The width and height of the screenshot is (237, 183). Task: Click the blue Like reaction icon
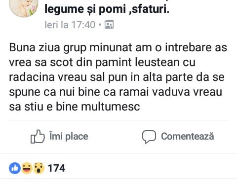(15, 168)
